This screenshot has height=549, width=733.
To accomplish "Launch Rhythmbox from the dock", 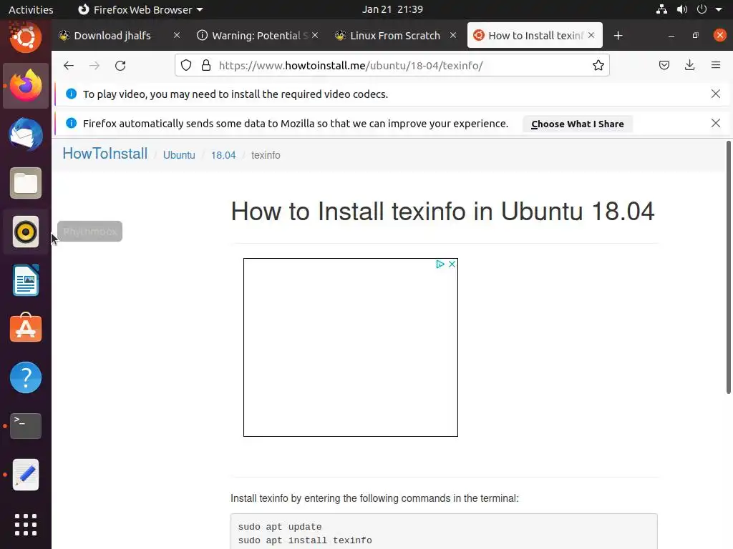I will pyautogui.click(x=26, y=232).
